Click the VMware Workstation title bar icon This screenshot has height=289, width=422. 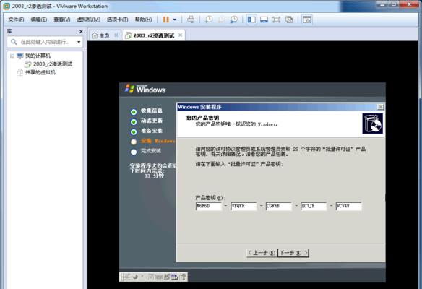pyautogui.click(x=7, y=6)
